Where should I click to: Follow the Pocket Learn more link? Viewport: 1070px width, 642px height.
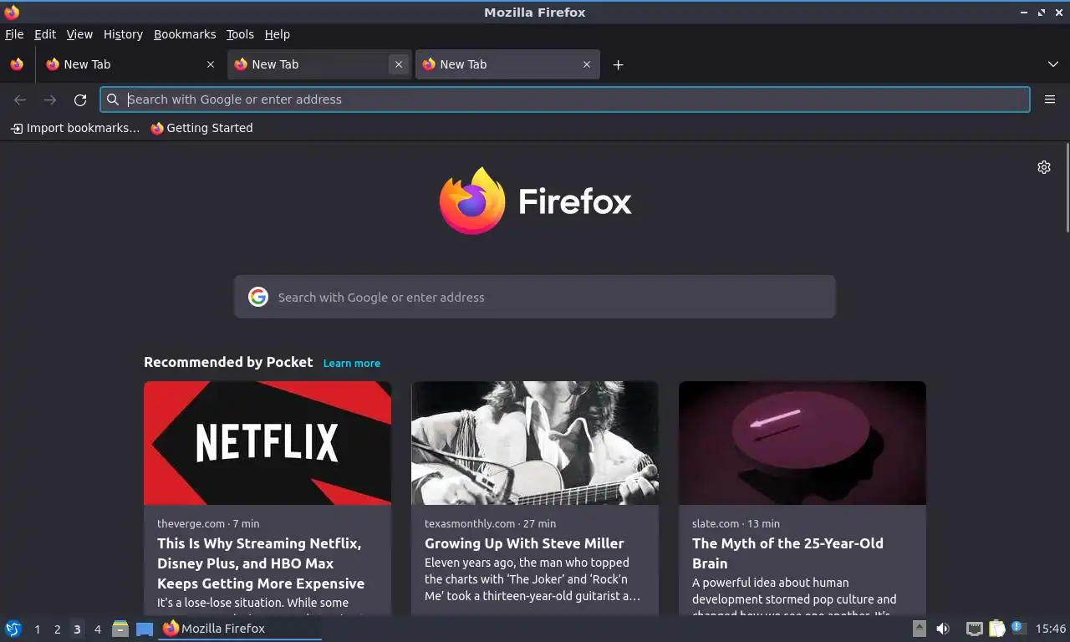352,363
